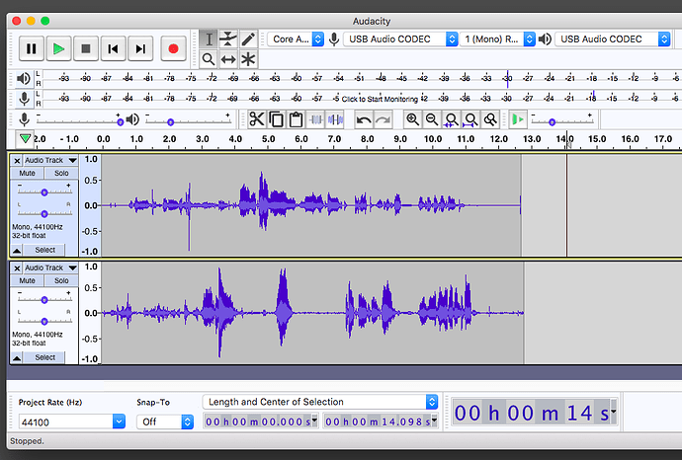Click the 5.0 mark on the timeline ruler
This screenshot has height=460, width=682.
[x=269, y=139]
